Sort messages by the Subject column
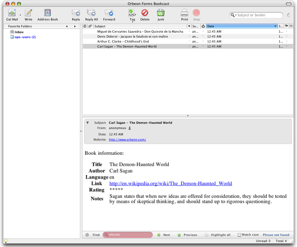This screenshot has height=247, width=297. click(x=139, y=26)
